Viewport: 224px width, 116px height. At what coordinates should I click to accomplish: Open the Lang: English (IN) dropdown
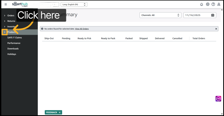coord(74,4)
